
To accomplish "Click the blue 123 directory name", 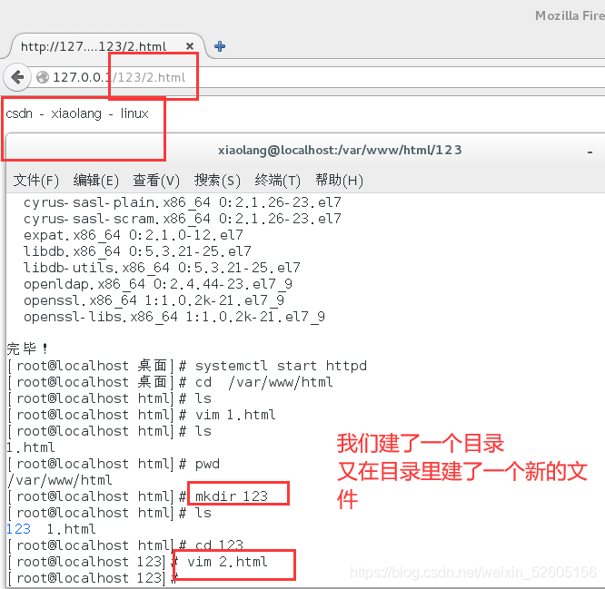I will (x=18, y=529).
